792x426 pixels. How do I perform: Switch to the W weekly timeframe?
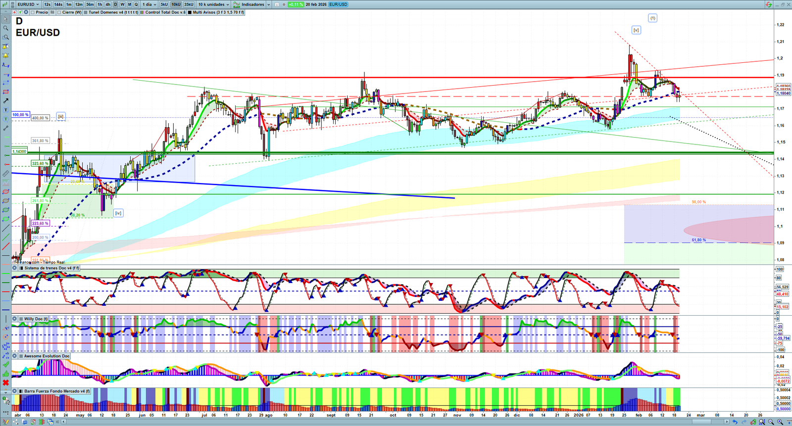click(x=122, y=4)
